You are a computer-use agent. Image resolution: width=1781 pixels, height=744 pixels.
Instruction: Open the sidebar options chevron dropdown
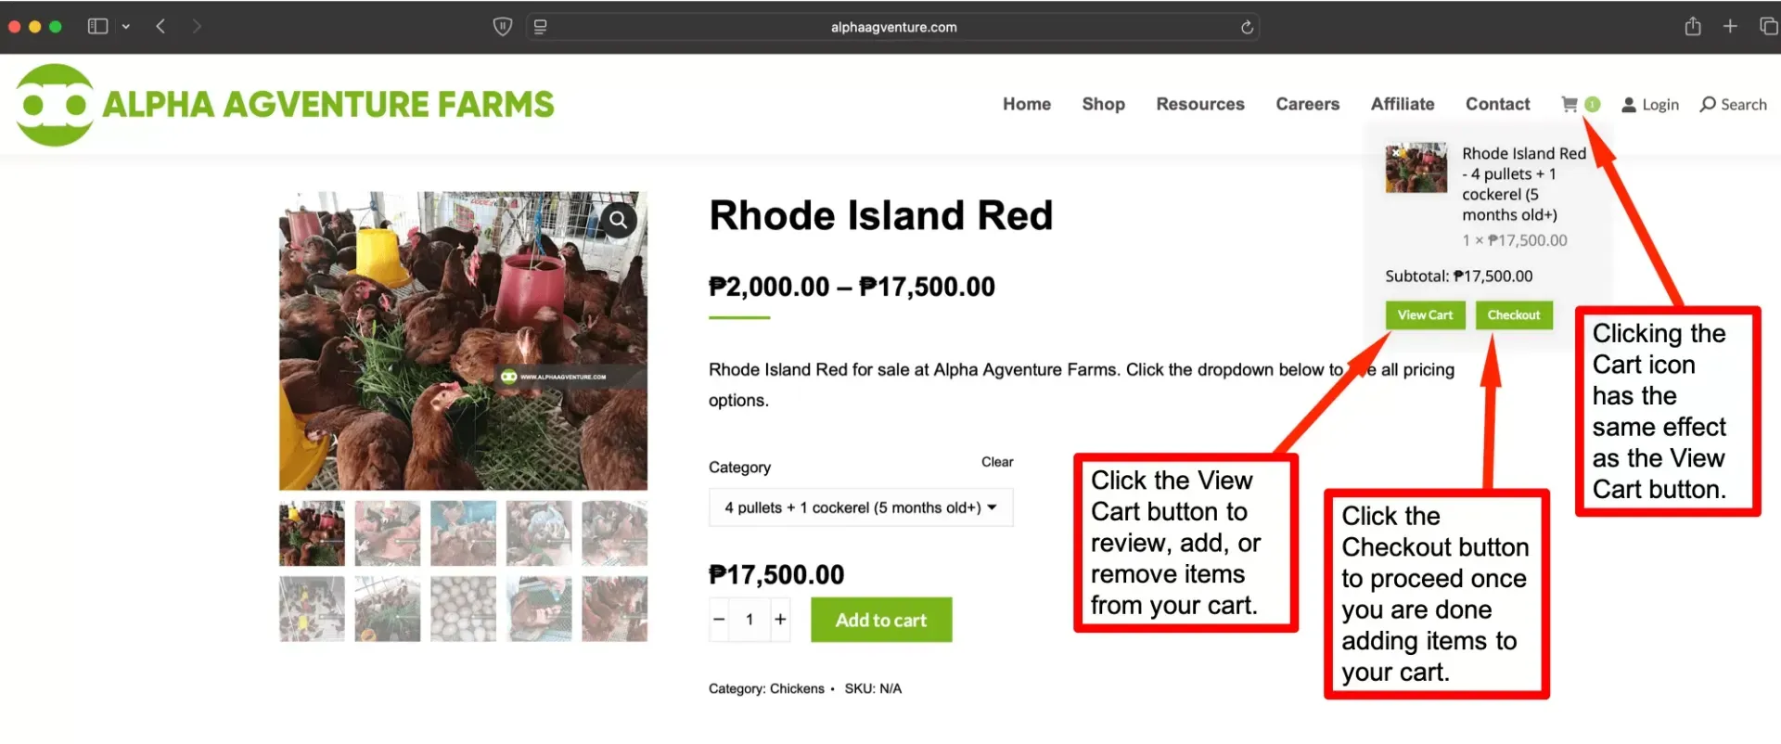click(126, 26)
